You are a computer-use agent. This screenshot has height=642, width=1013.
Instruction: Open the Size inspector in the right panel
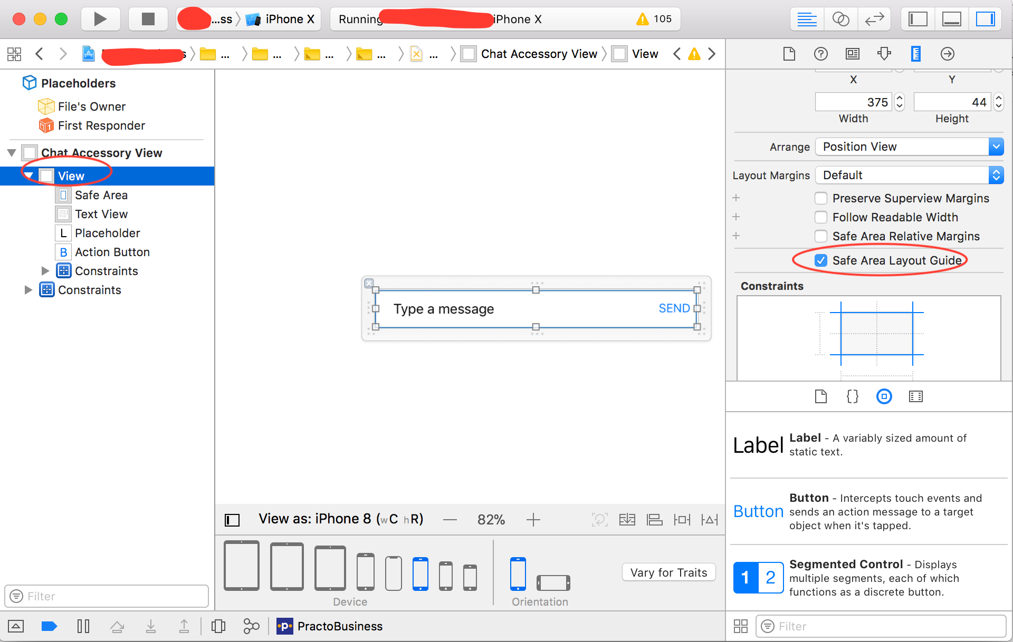click(x=916, y=53)
